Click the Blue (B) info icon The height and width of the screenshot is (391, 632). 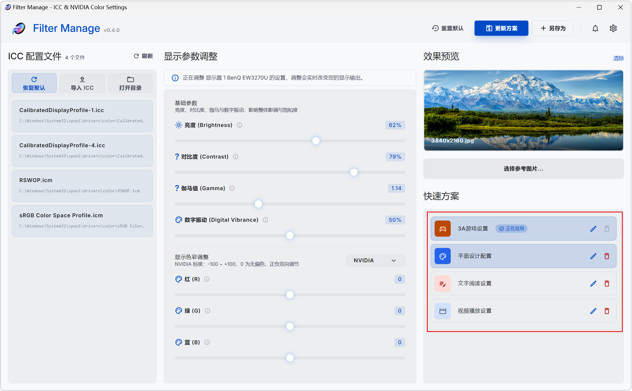207,342
